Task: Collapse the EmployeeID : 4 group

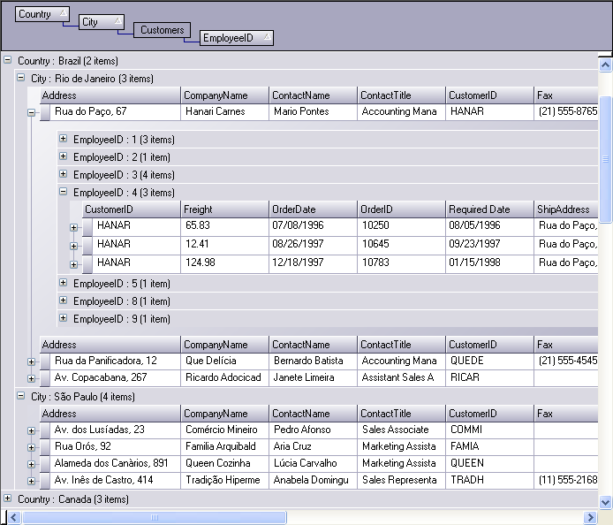Action: [64, 192]
